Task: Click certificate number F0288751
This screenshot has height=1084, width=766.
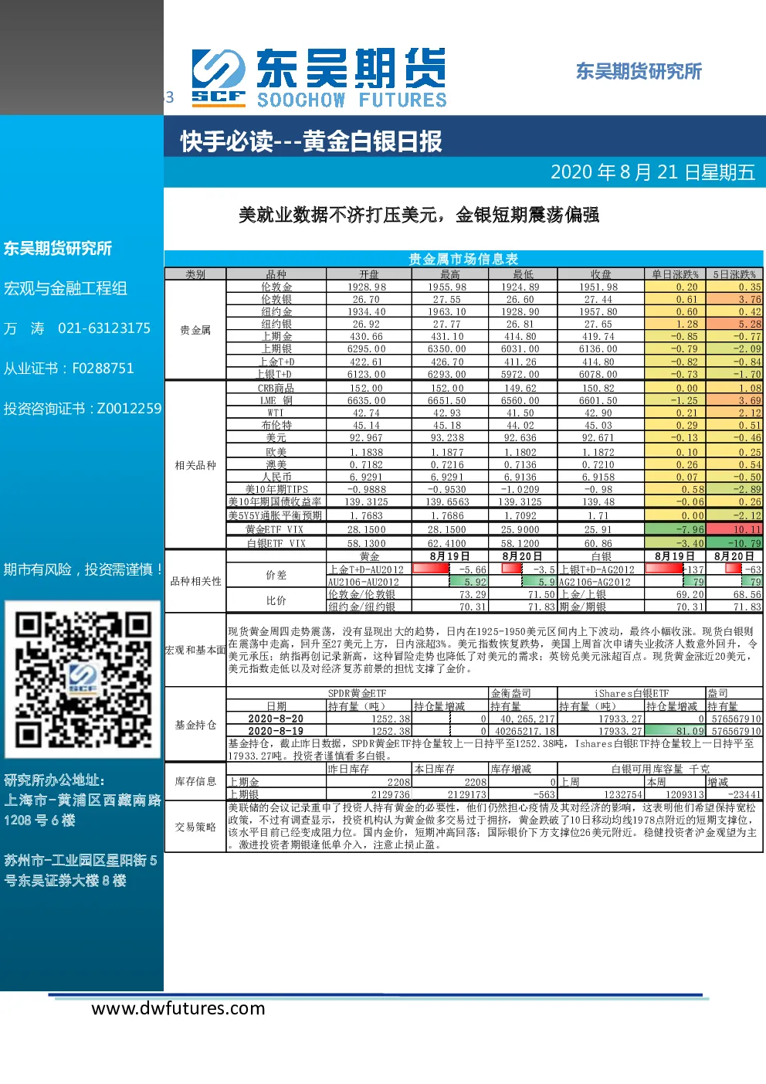Action: pyautogui.click(x=103, y=369)
